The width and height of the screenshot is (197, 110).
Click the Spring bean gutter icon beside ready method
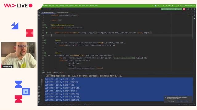[45, 43]
